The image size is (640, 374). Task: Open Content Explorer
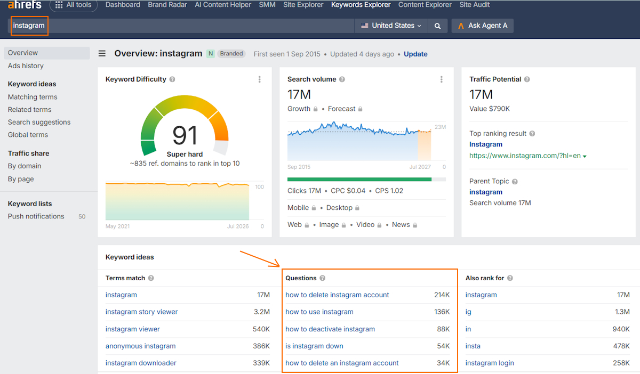[425, 5]
